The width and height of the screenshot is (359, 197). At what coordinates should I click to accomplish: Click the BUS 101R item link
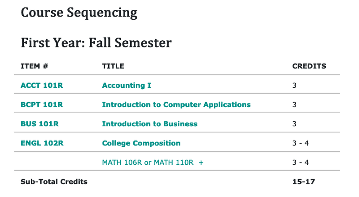tap(39, 124)
